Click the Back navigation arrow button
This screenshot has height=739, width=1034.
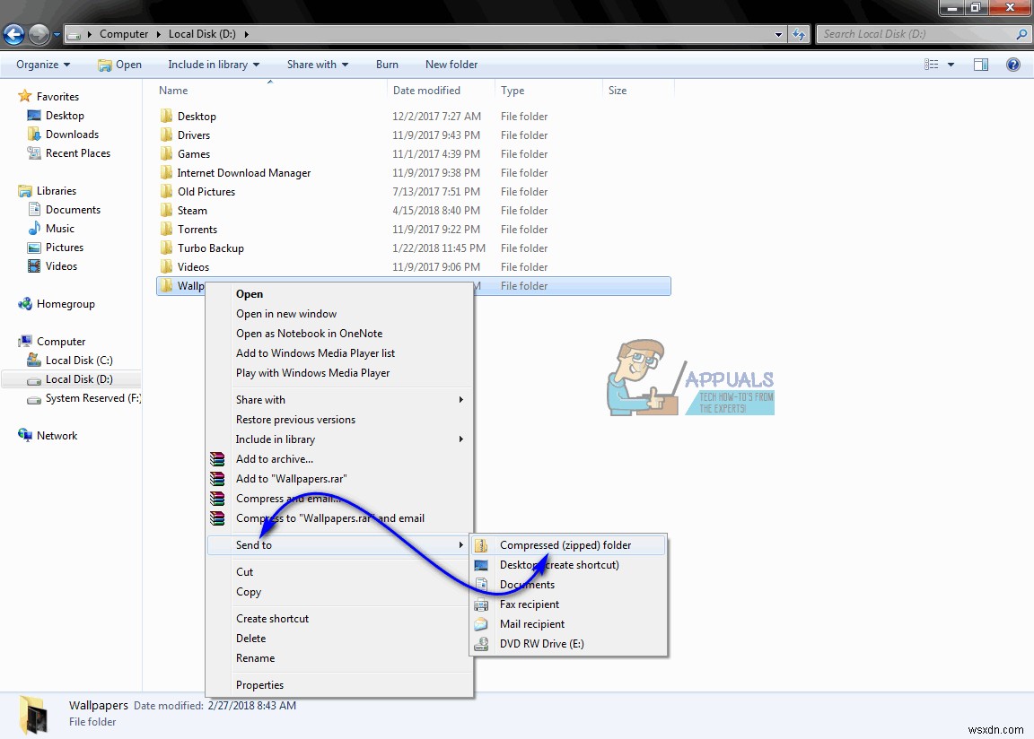[x=13, y=35]
